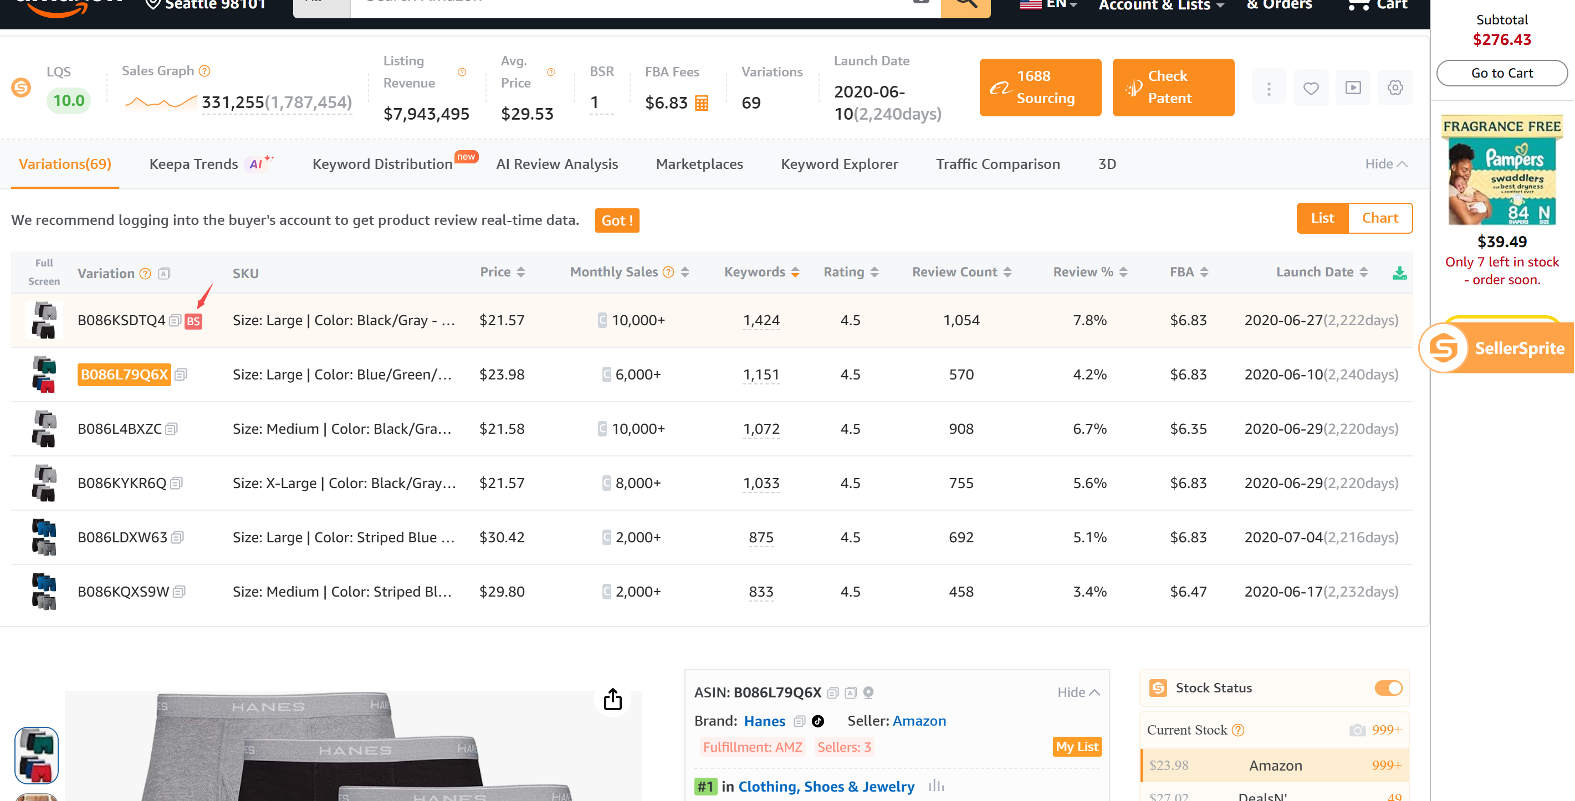Screen dimensions: 1575x801
Task: Open the Keyword Explorer tab
Action: pos(839,164)
